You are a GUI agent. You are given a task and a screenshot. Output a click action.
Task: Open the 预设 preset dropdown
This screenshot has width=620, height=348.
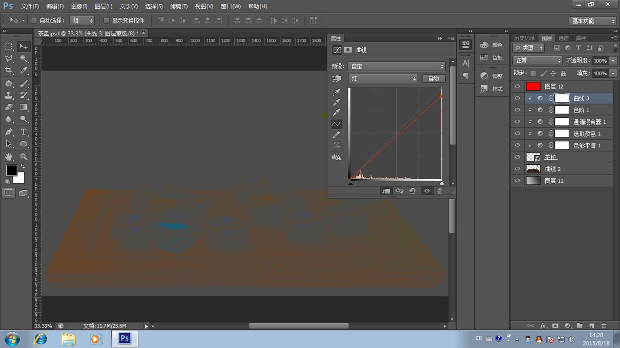[396, 67]
